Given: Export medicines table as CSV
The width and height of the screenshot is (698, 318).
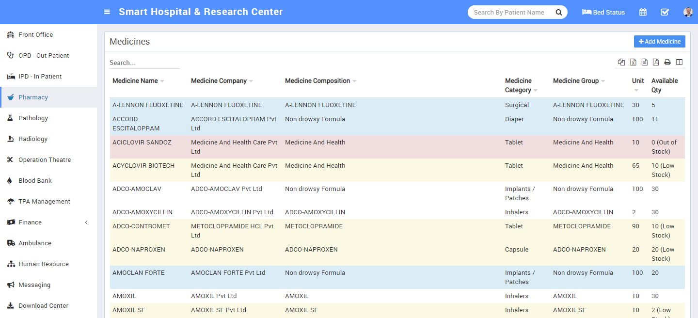Looking at the screenshot, I should click(x=645, y=62).
